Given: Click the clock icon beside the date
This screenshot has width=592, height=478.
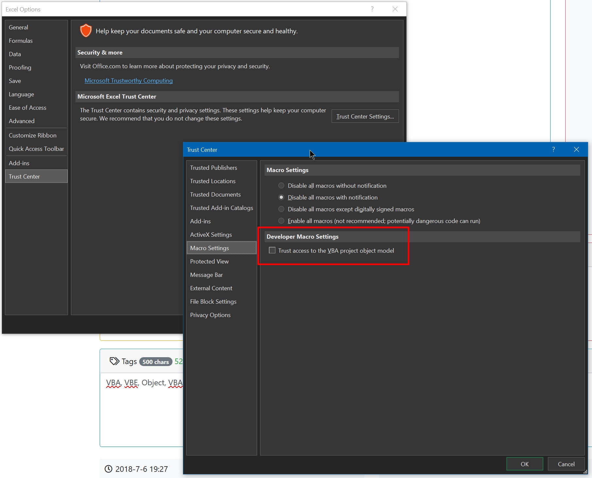Looking at the screenshot, I should pos(108,469).
